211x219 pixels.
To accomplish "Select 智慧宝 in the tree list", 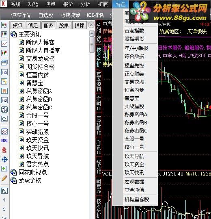I will coord(34,83).
